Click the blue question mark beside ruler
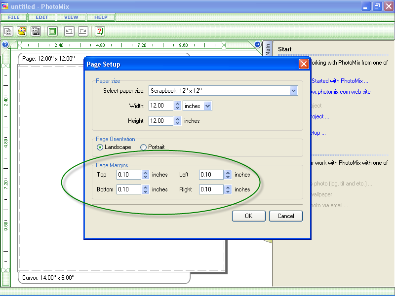This screenshot has height=296, width=395. pos(5,44)
